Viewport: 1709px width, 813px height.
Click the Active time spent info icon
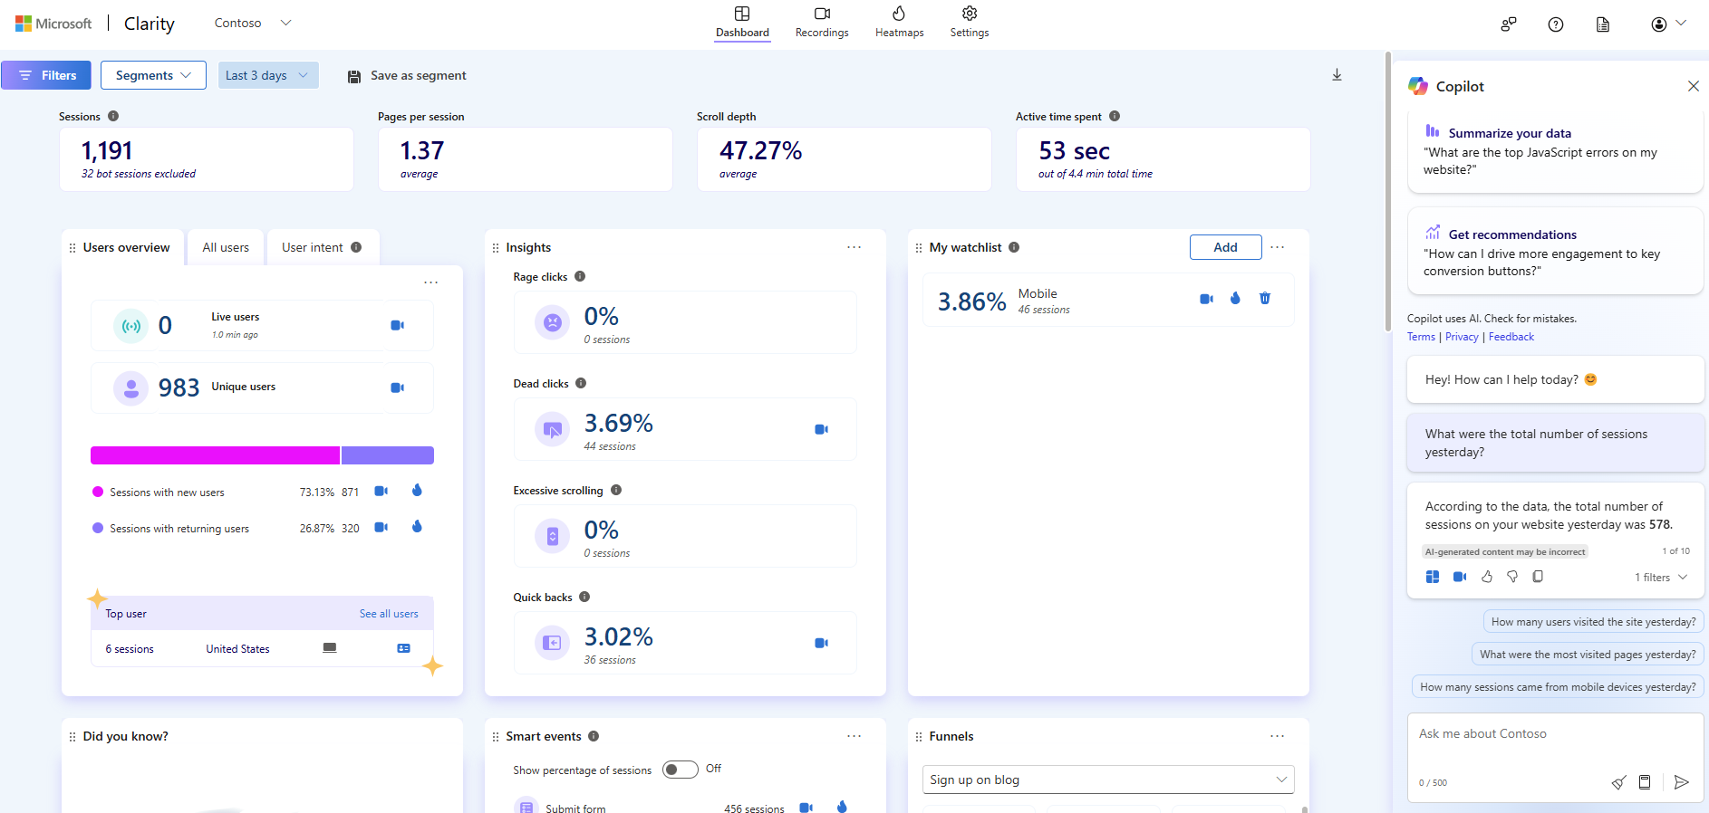pos(1115,116)
